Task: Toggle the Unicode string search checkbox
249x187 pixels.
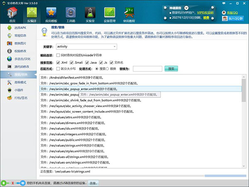Action: point(59,55)
